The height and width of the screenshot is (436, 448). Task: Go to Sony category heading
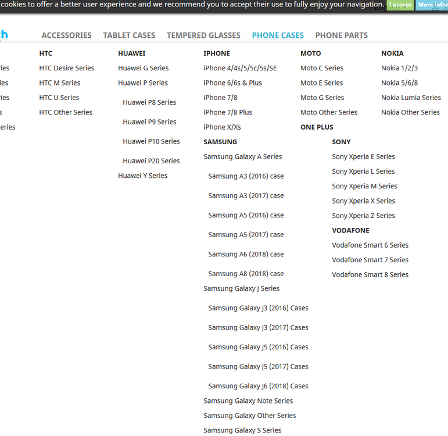click(341, 142)
